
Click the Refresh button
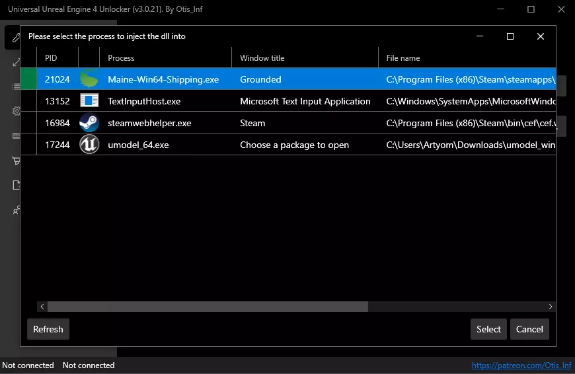pos(48,329)
